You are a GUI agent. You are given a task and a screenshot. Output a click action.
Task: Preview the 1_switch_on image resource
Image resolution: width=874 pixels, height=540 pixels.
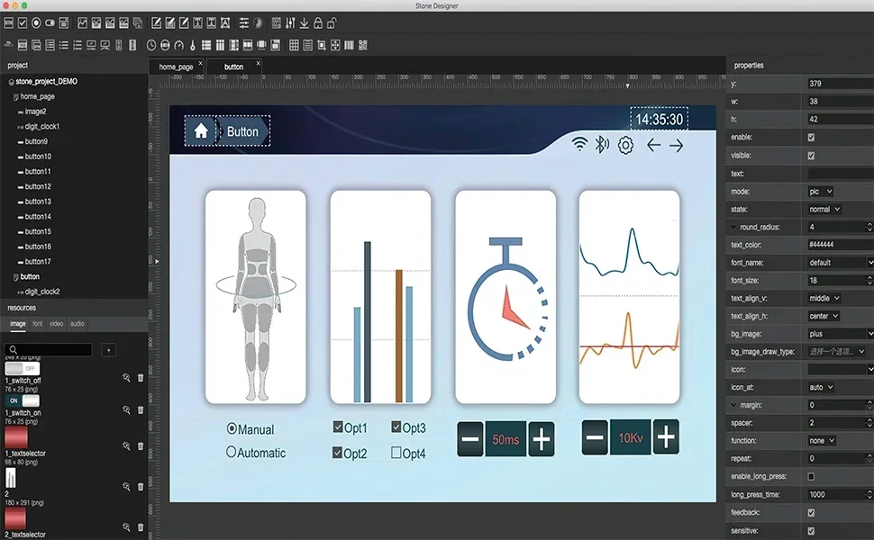pyautogui.click(x=126, y=409)
